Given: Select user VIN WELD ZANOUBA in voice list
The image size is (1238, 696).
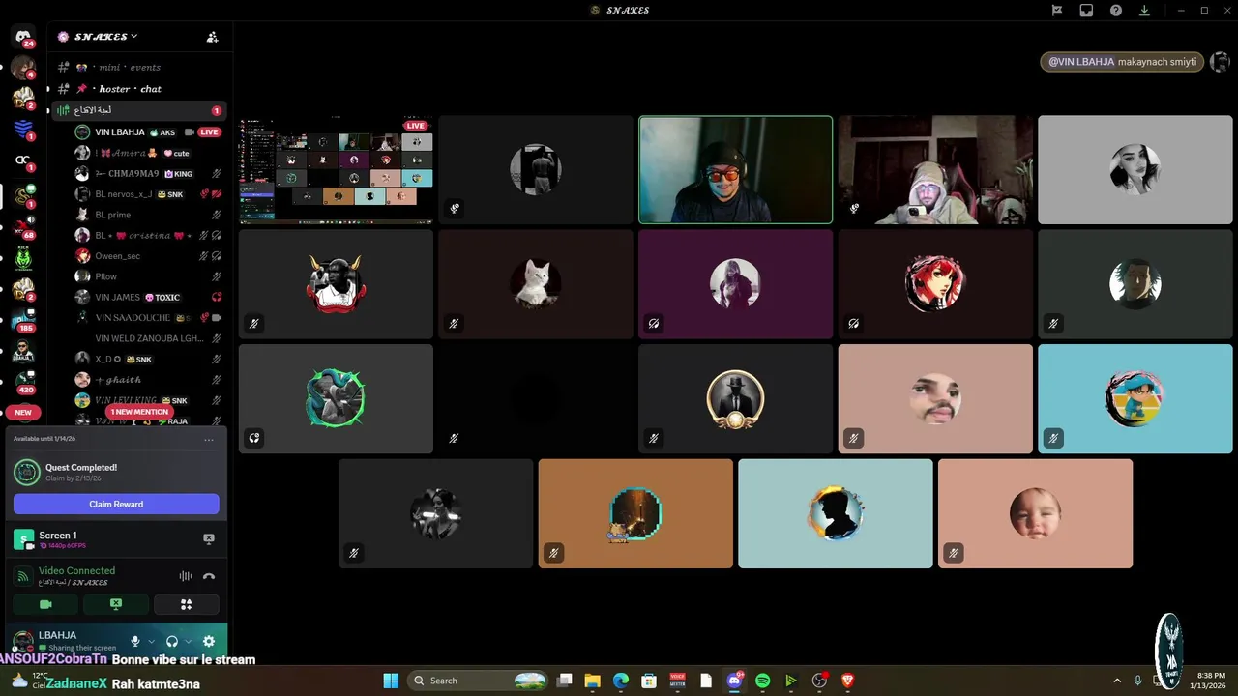Looking at the screenshot, I should (x=149, y=338).
